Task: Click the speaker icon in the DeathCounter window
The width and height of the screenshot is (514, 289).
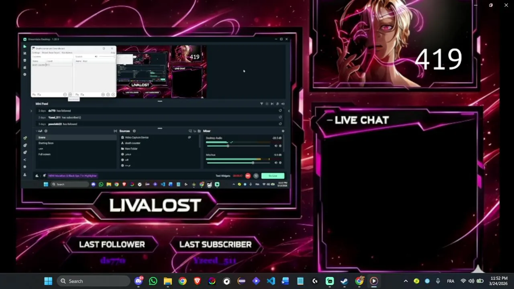Action: point(96,56)
